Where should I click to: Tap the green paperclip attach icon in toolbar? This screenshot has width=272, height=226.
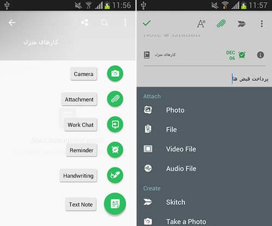click(221, 23)
